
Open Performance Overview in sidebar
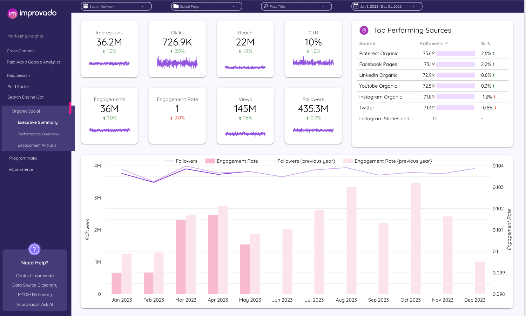[38, 134]
